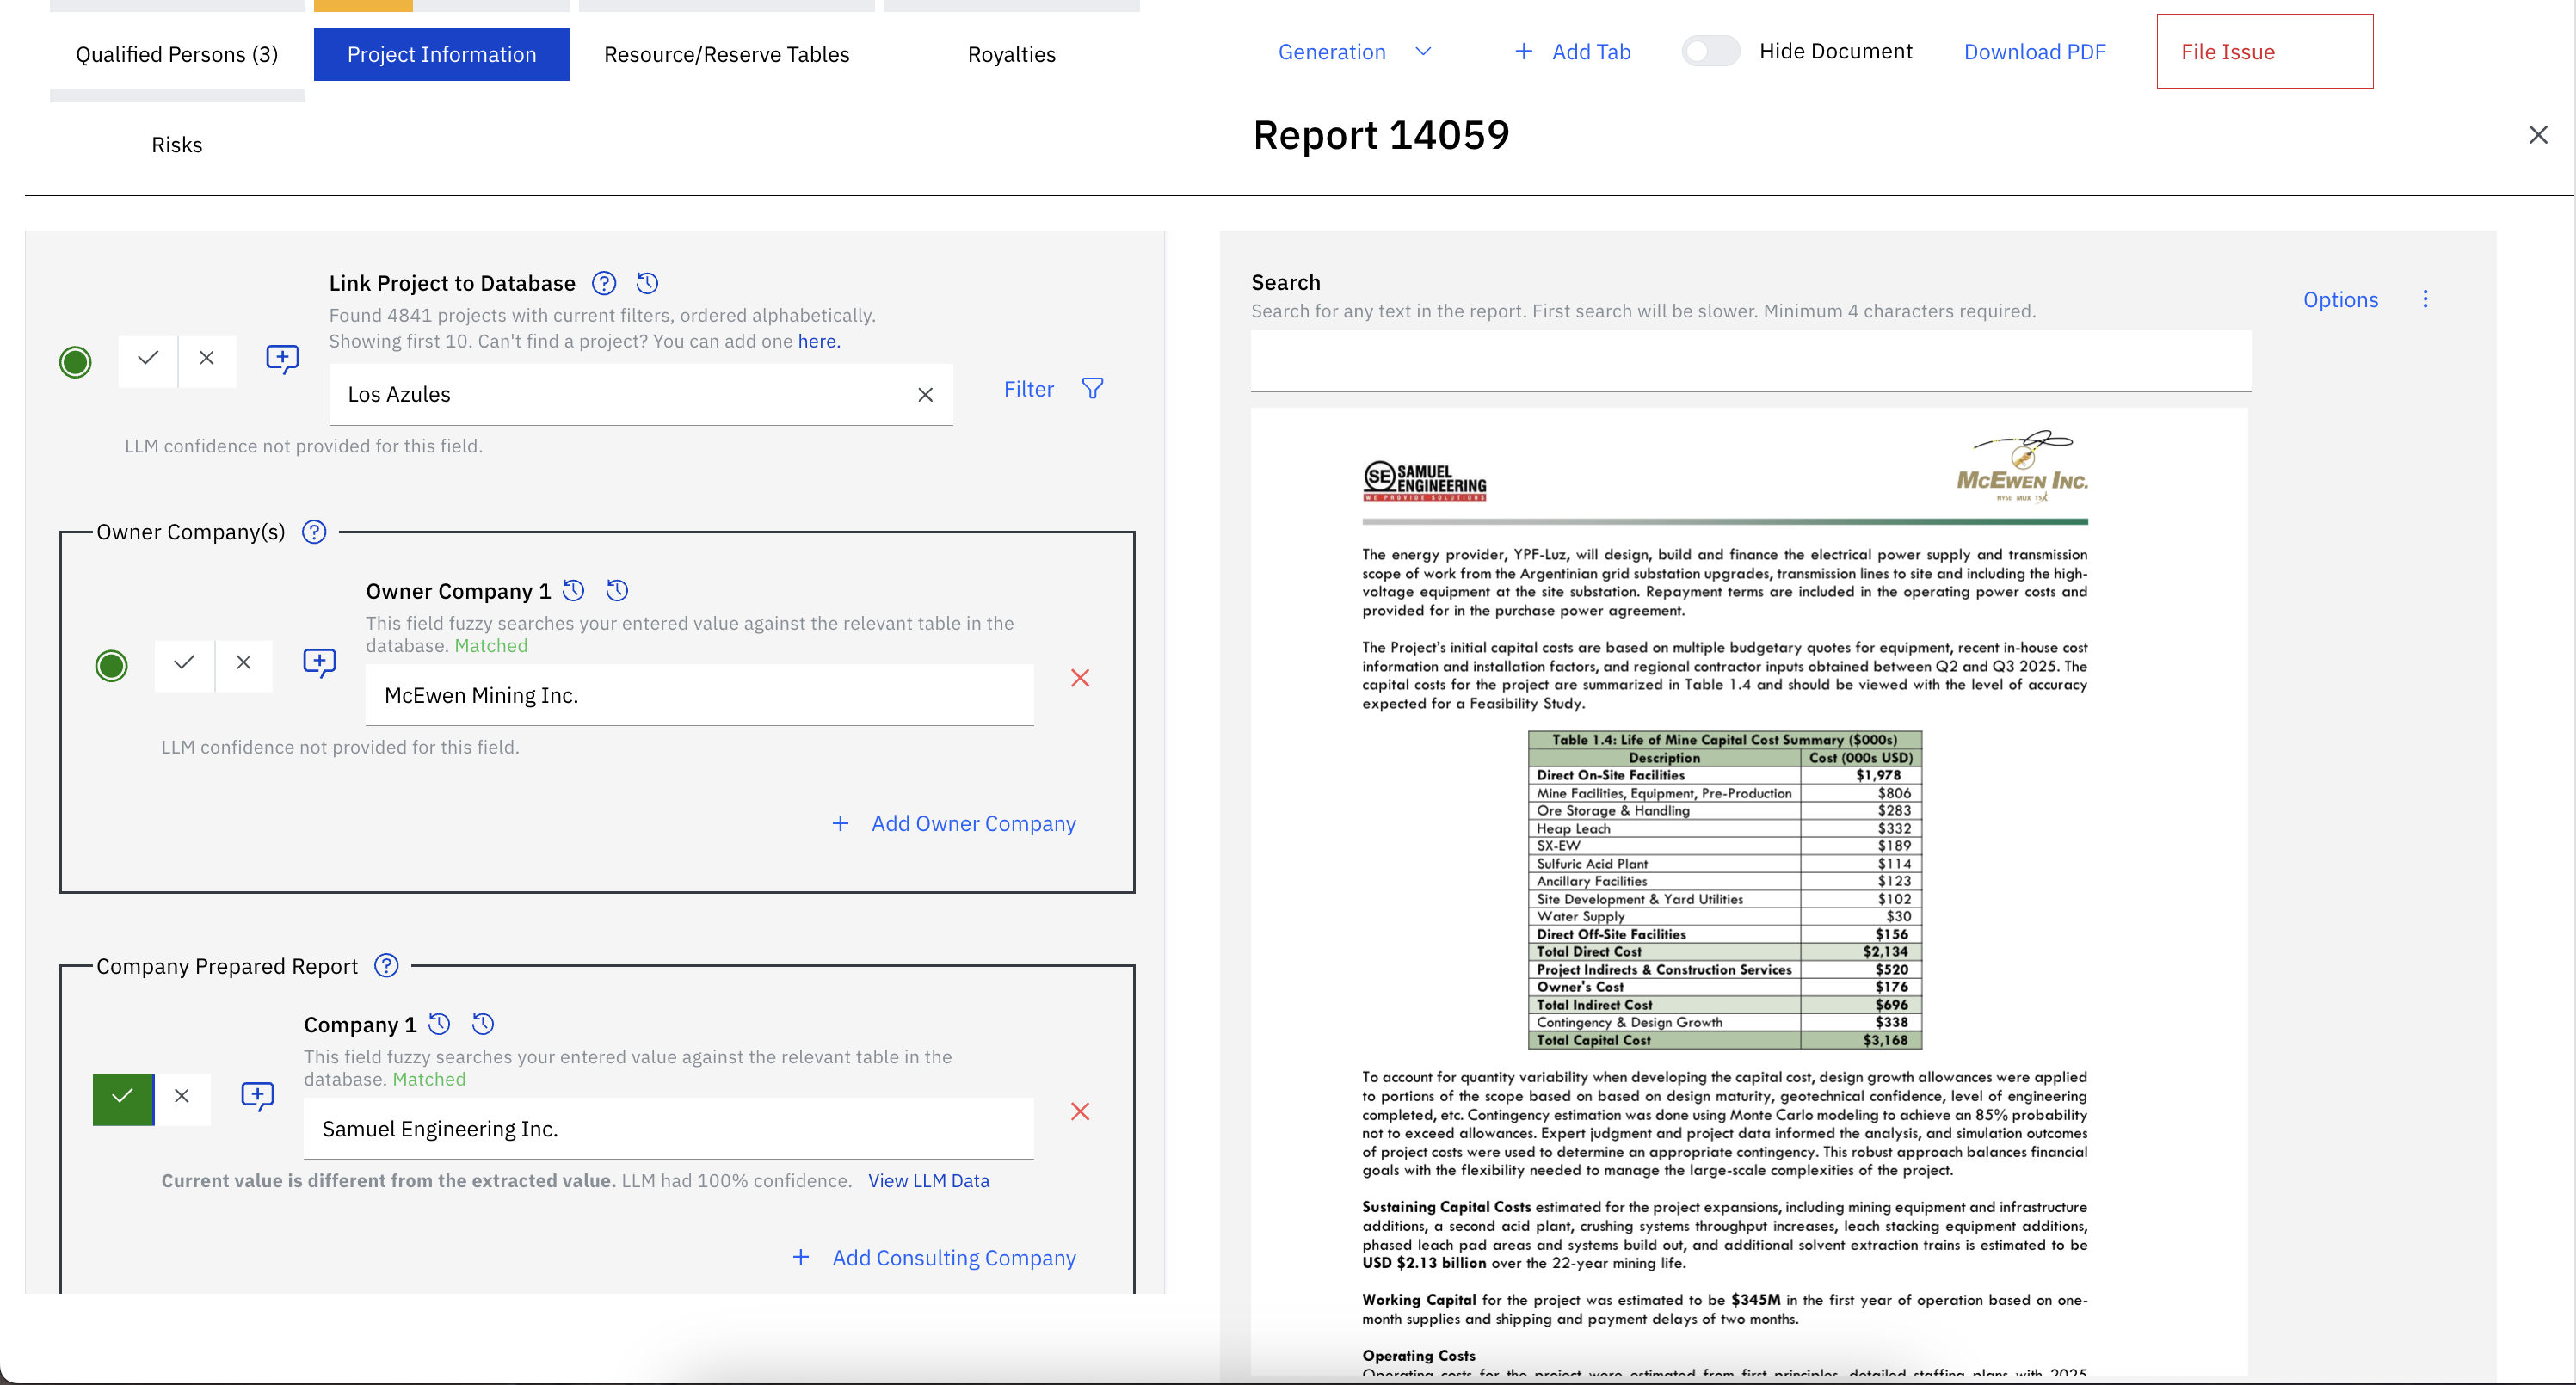This screenshot has height=1385, width=2576.
Task: Click the report Search text field
Action: pyautogui.click(x=1750, y=361)
